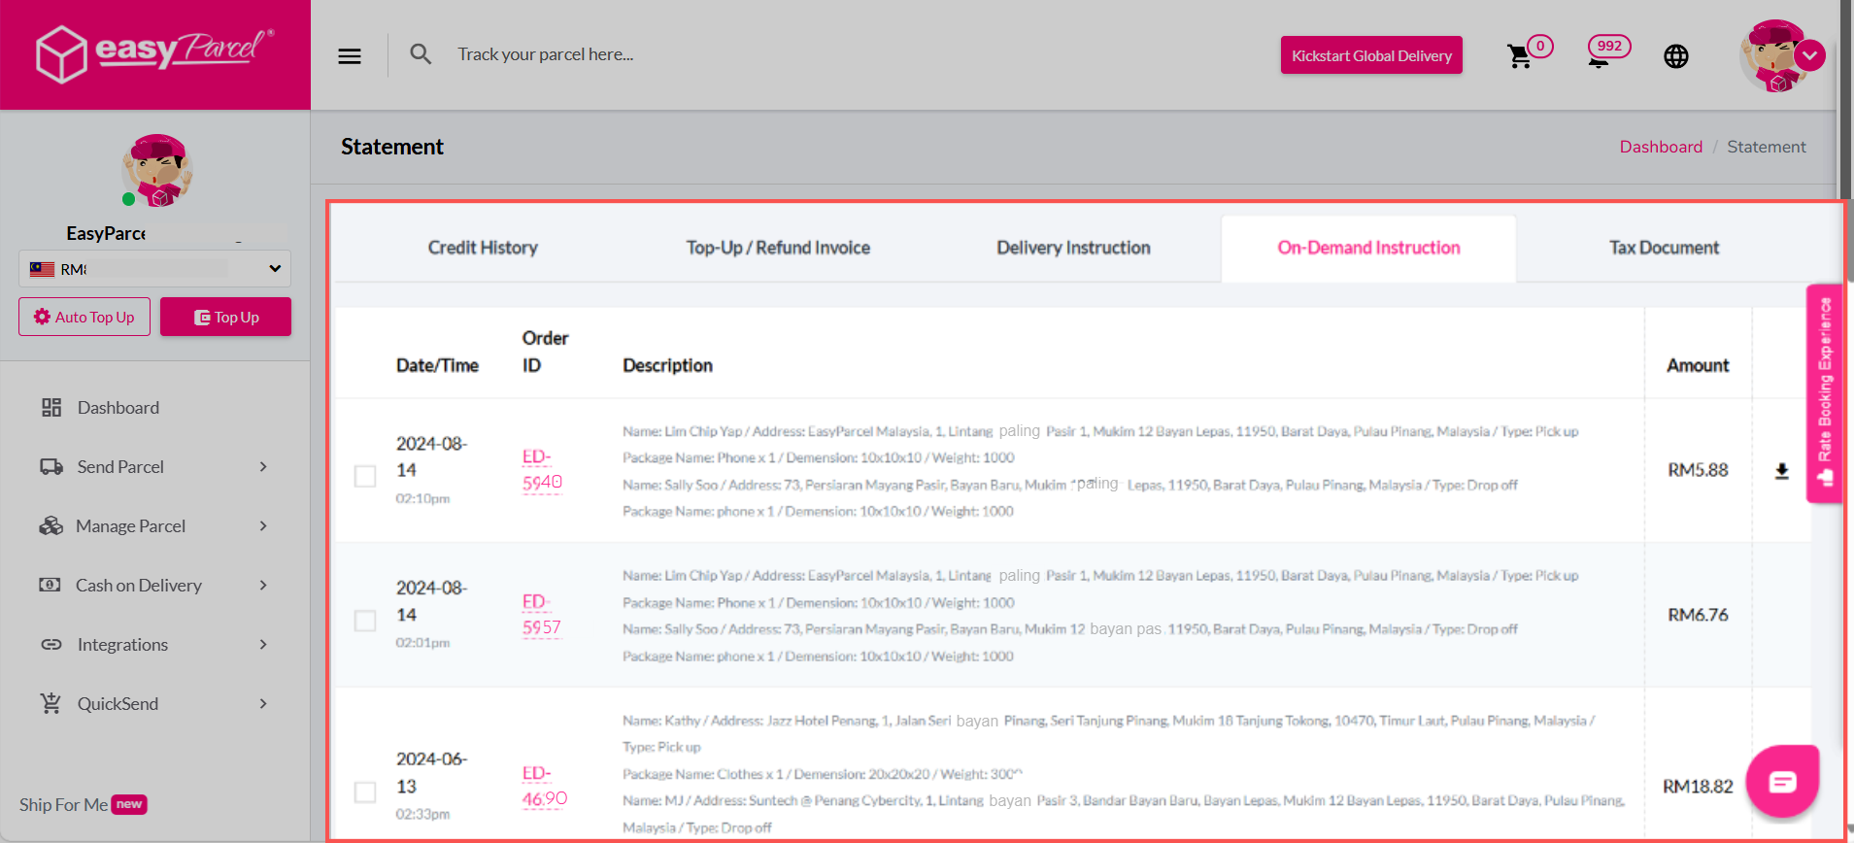The width and height of the screenshot is (1854, 843).
Task: Open the language globe icon
Action: click(1676, 56)
